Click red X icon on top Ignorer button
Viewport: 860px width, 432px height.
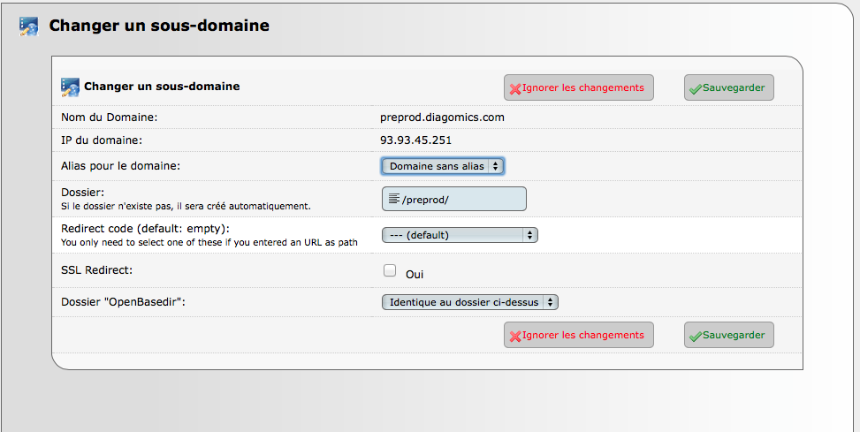515,89
